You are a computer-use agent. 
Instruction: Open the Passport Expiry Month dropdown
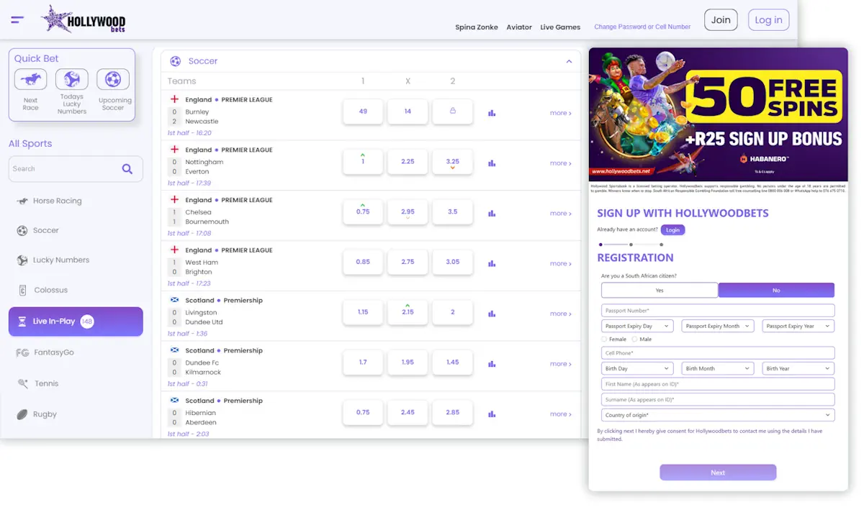click(x=717, y=326)
